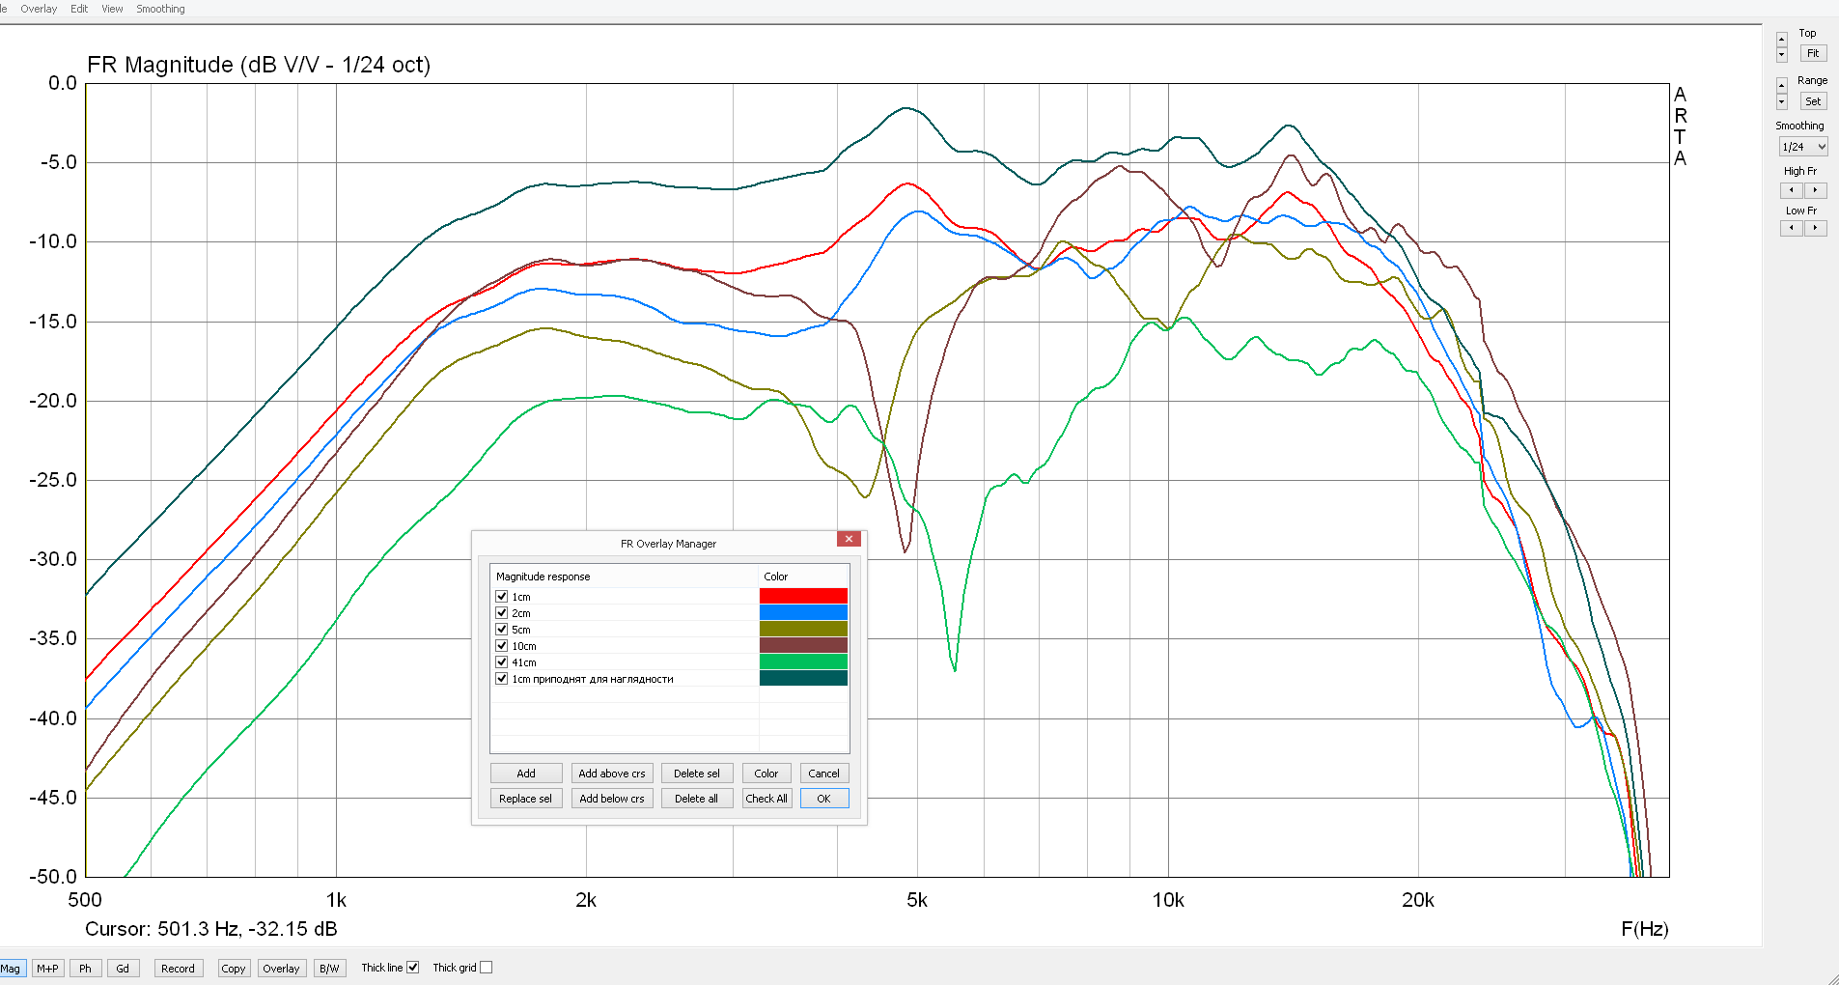The height and width of the screenshot is (985, 1839).
Task: Uncheck the 41cm overlay curve
Action: 502,662
